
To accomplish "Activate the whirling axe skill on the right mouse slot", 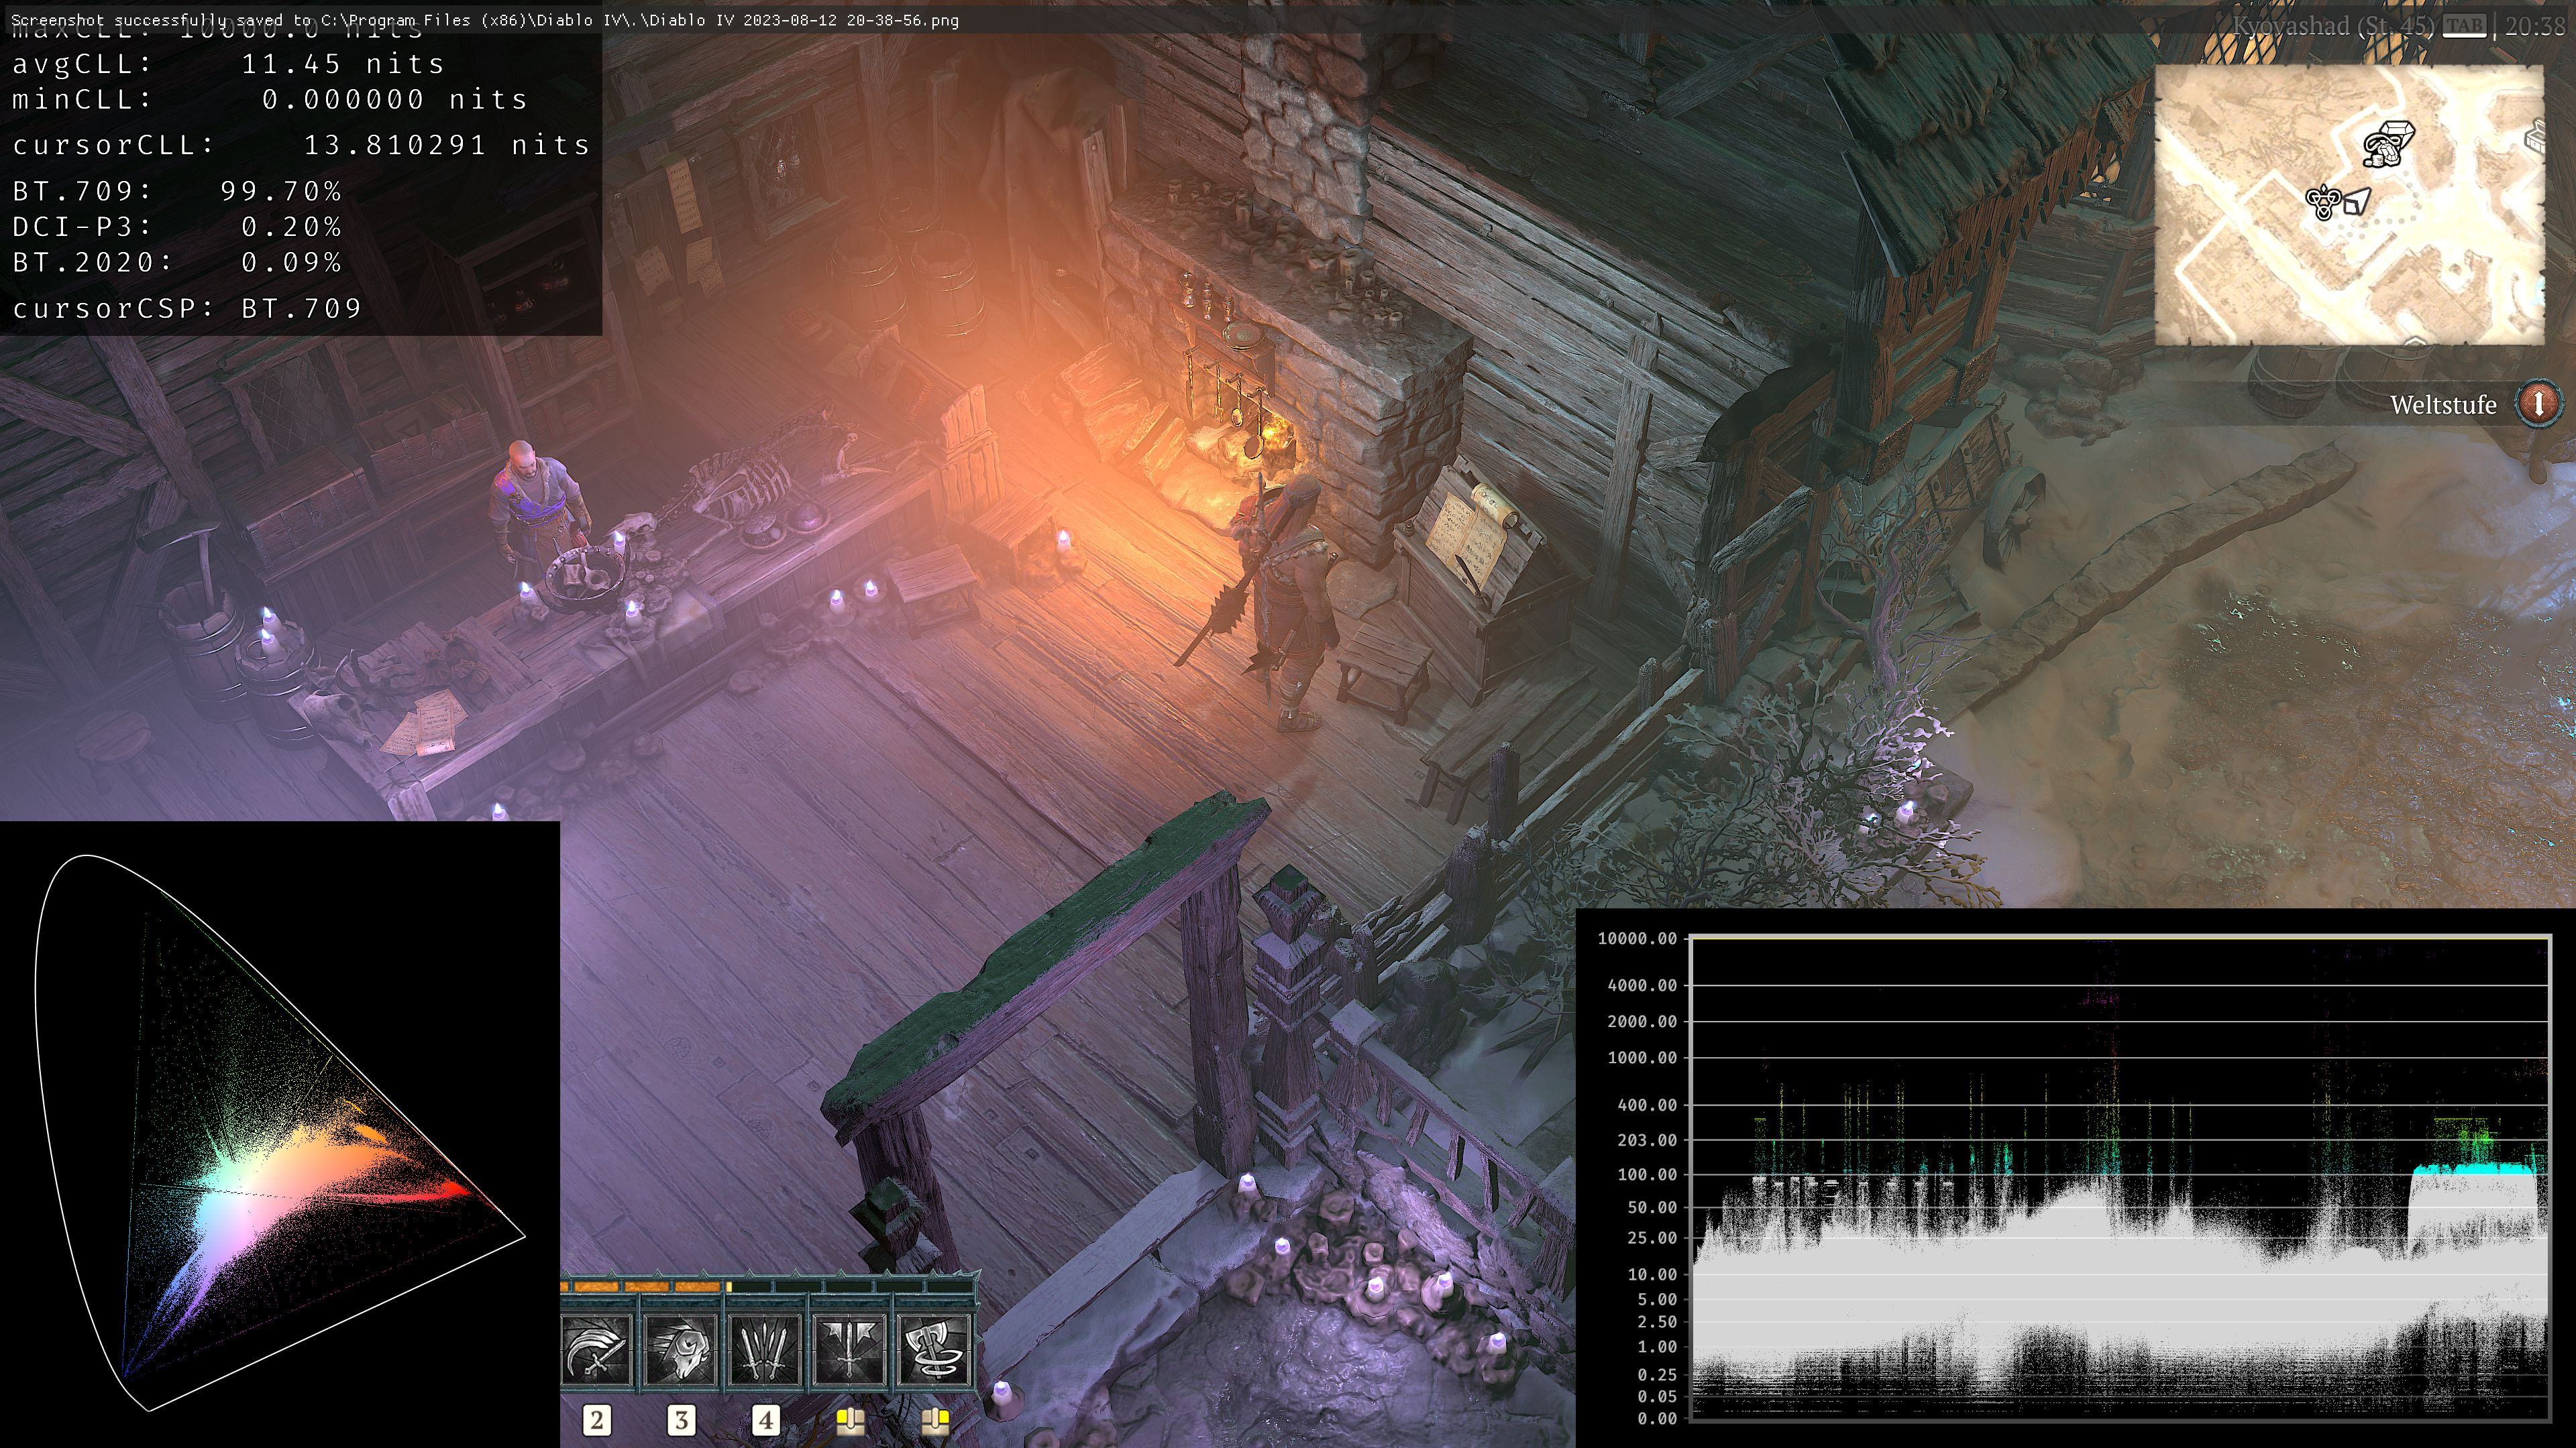I will [935, 1350].
